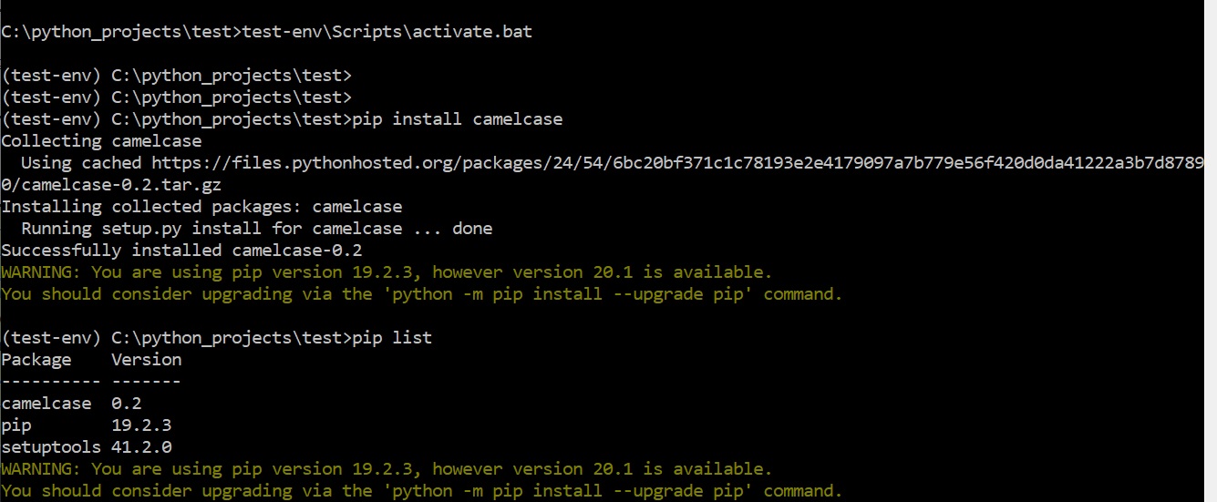The width and height of the screenshot is (1217, 502).
Task: Click 'setup.py' in the Running line
Action: tap(140, 229)
